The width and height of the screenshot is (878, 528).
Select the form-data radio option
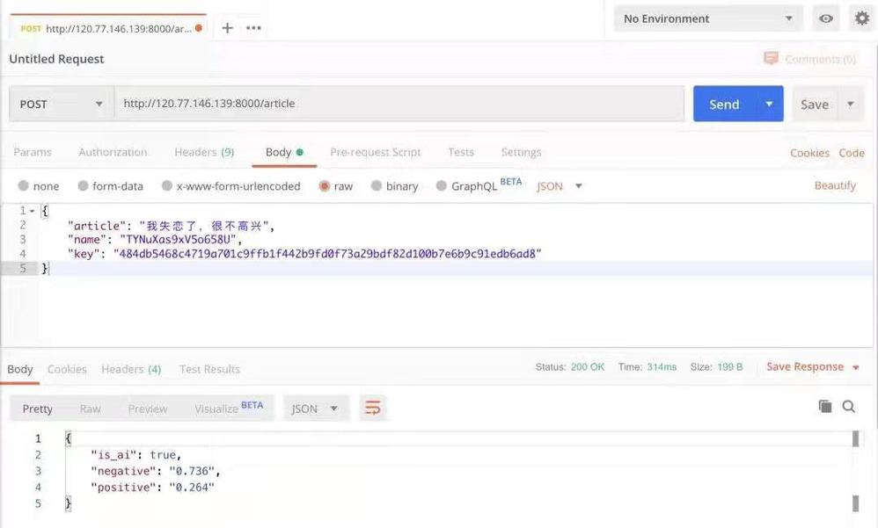tap(83, 185)
